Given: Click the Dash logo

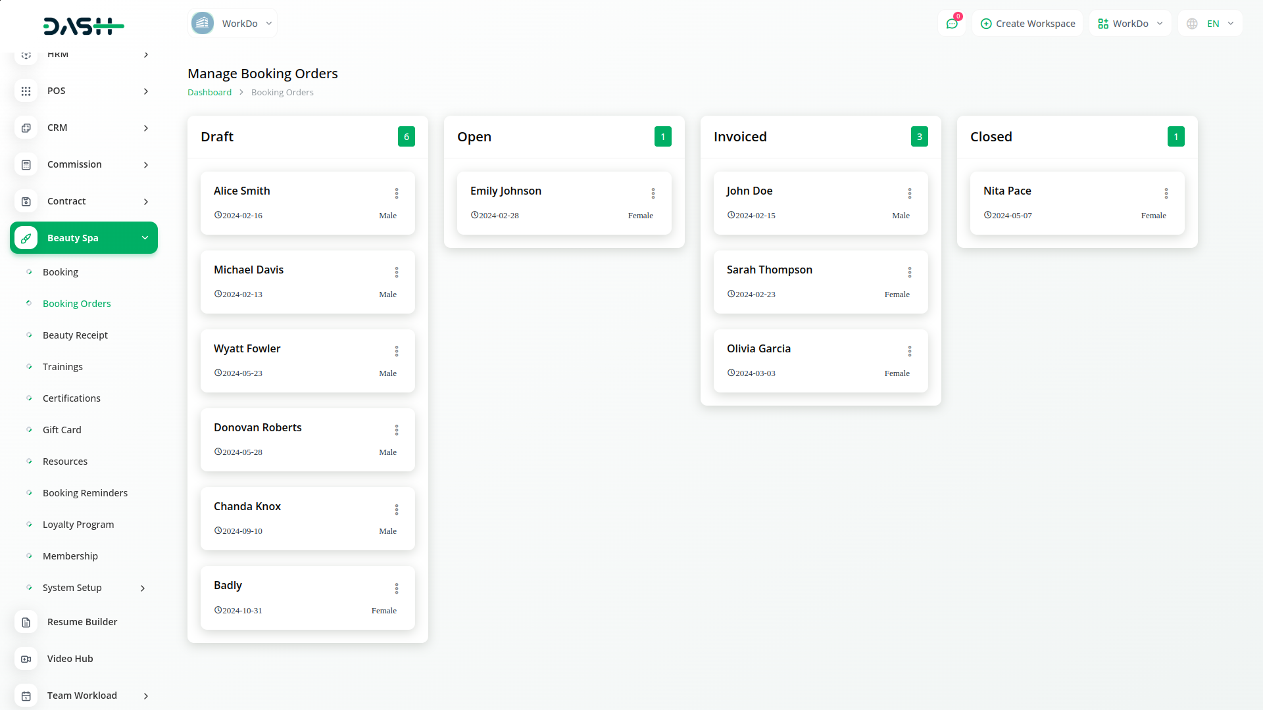Looking at the screenshot, I should 84,26.
